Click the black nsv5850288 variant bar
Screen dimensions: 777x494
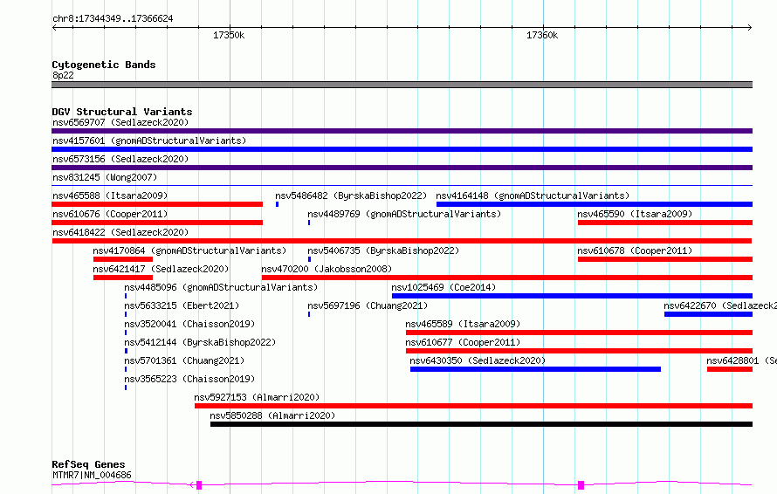point(481,424)
